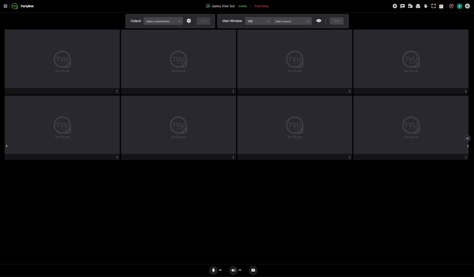Viewport: 474px width, 277px height.
Task: Change the gallery layout icon
Action: [441, 6]
